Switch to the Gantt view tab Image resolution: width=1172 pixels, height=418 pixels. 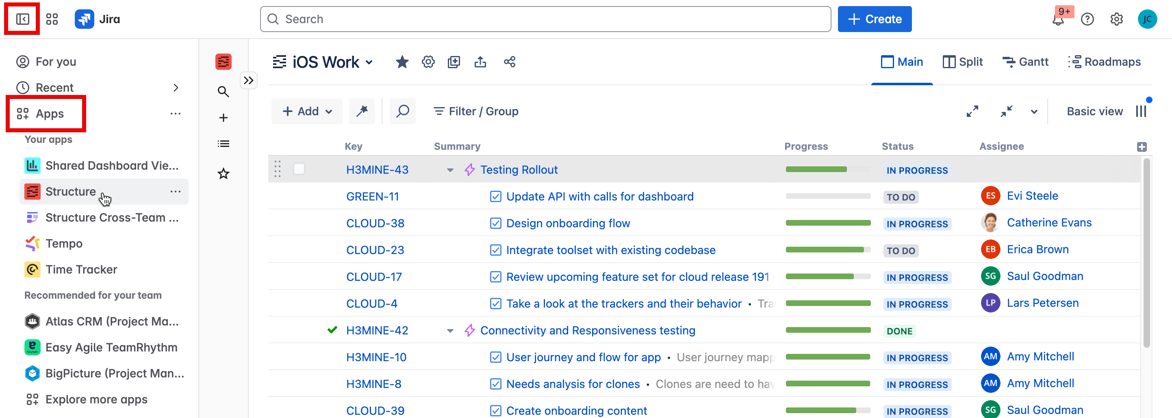pos(1025,62)
